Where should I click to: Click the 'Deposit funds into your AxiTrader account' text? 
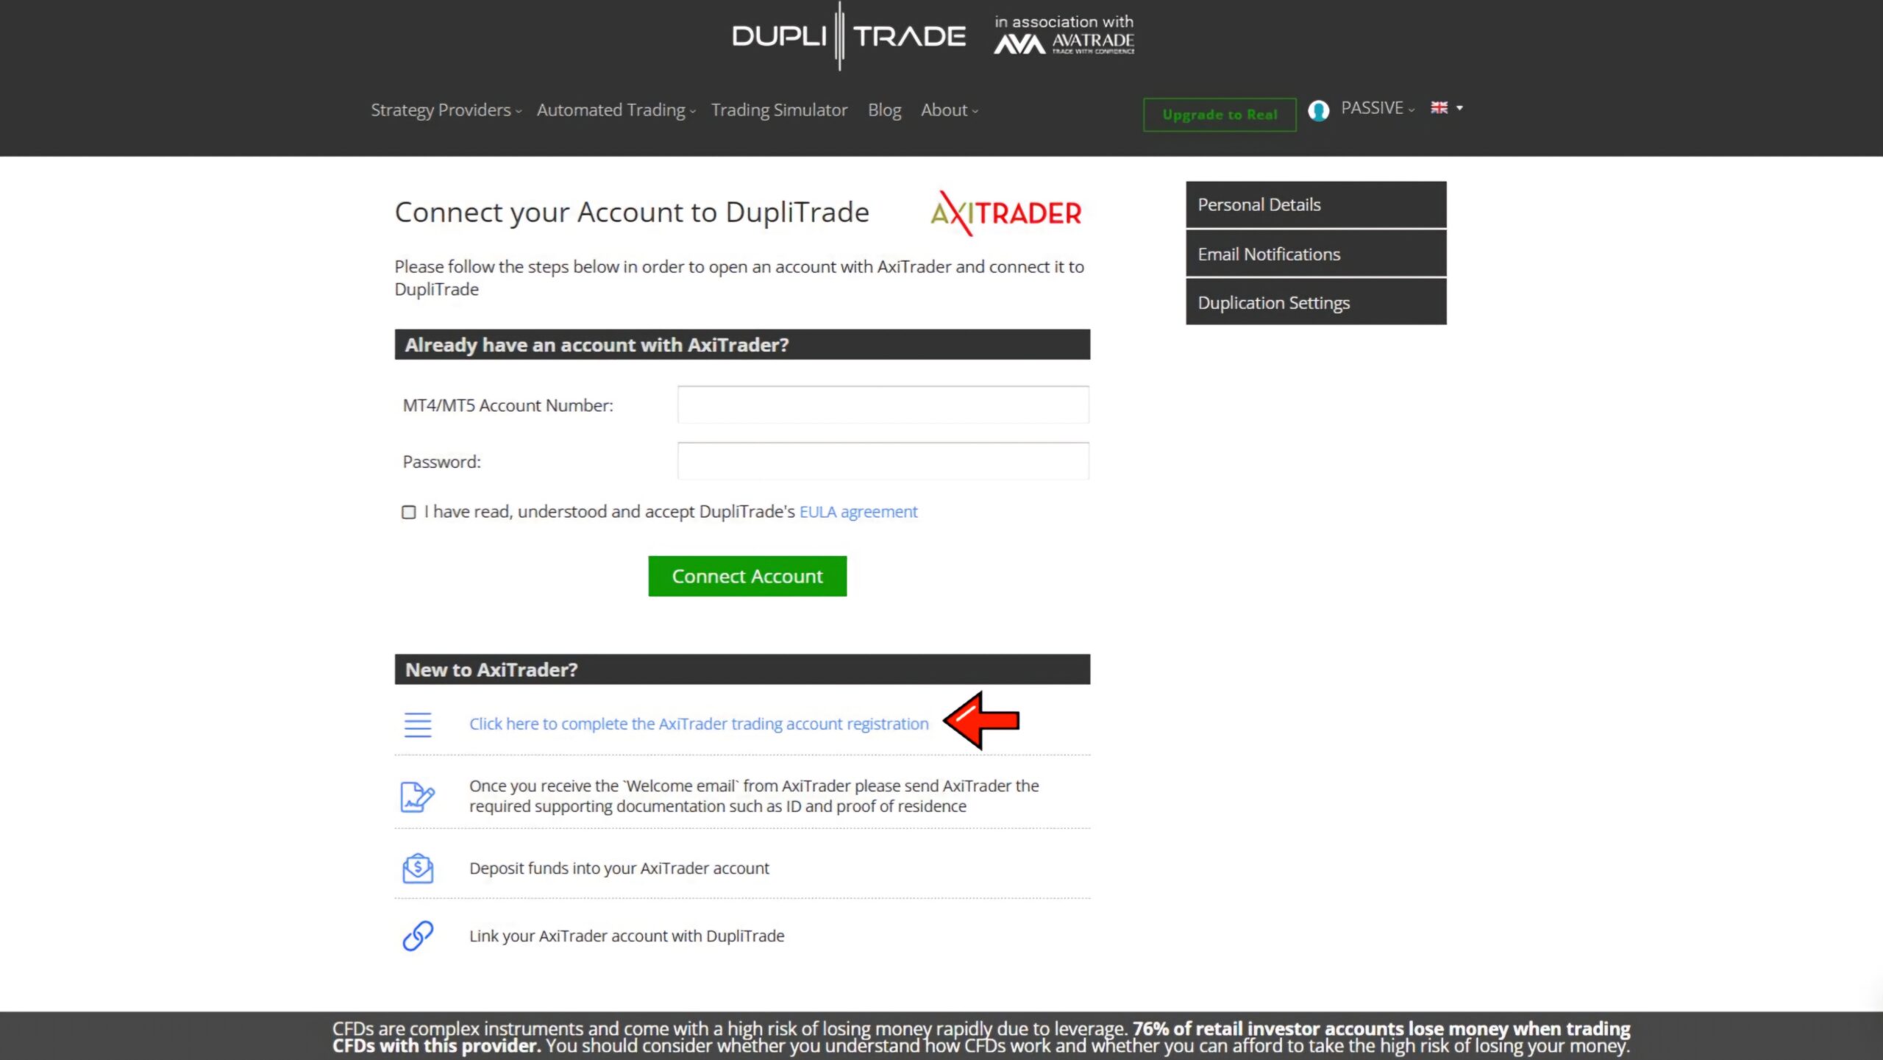(619, 868)
